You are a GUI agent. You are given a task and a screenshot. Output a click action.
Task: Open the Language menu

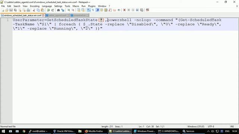tap(47, 6)
